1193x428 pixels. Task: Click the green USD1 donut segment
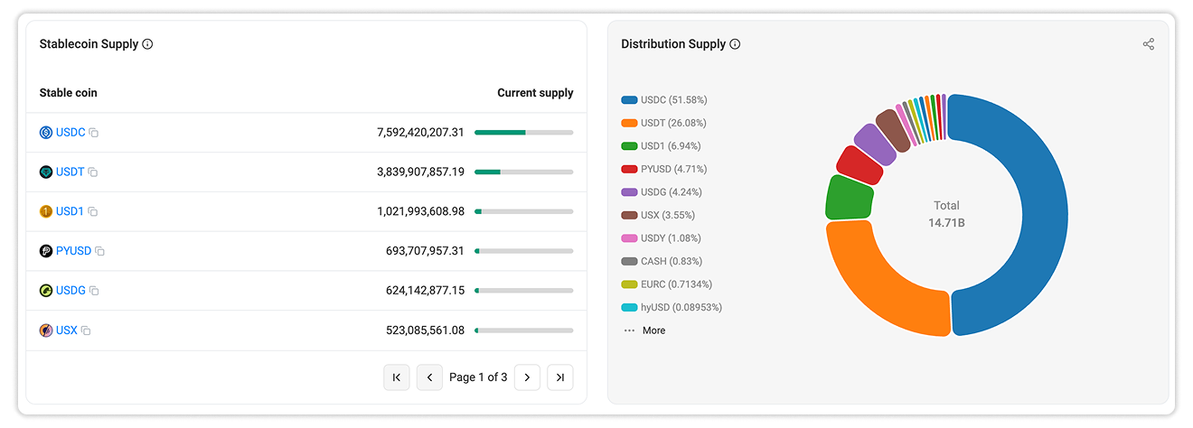click(849, 197)
